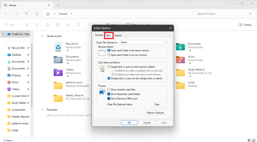Click the Share icon in toolbar

[68, 25]
